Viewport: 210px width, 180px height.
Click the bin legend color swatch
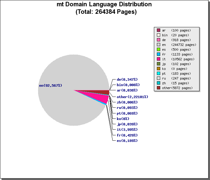tap(158, 35)
